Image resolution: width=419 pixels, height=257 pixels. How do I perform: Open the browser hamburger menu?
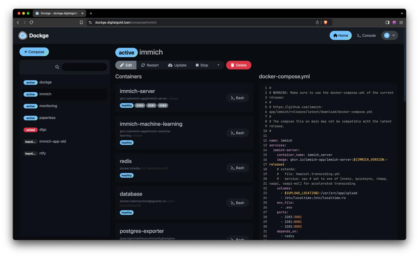point(401,22)
